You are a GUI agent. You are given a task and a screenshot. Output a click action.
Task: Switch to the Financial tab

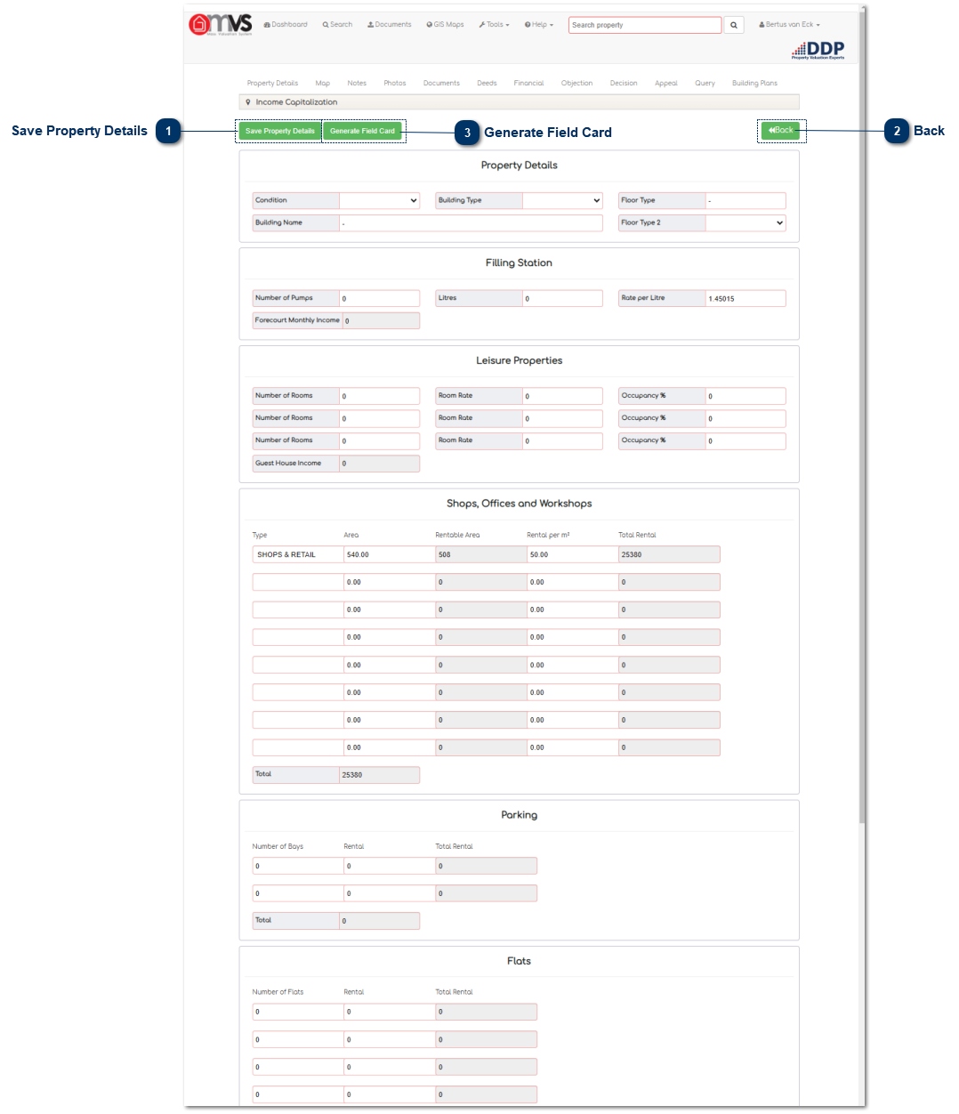[x=528, y=83]
